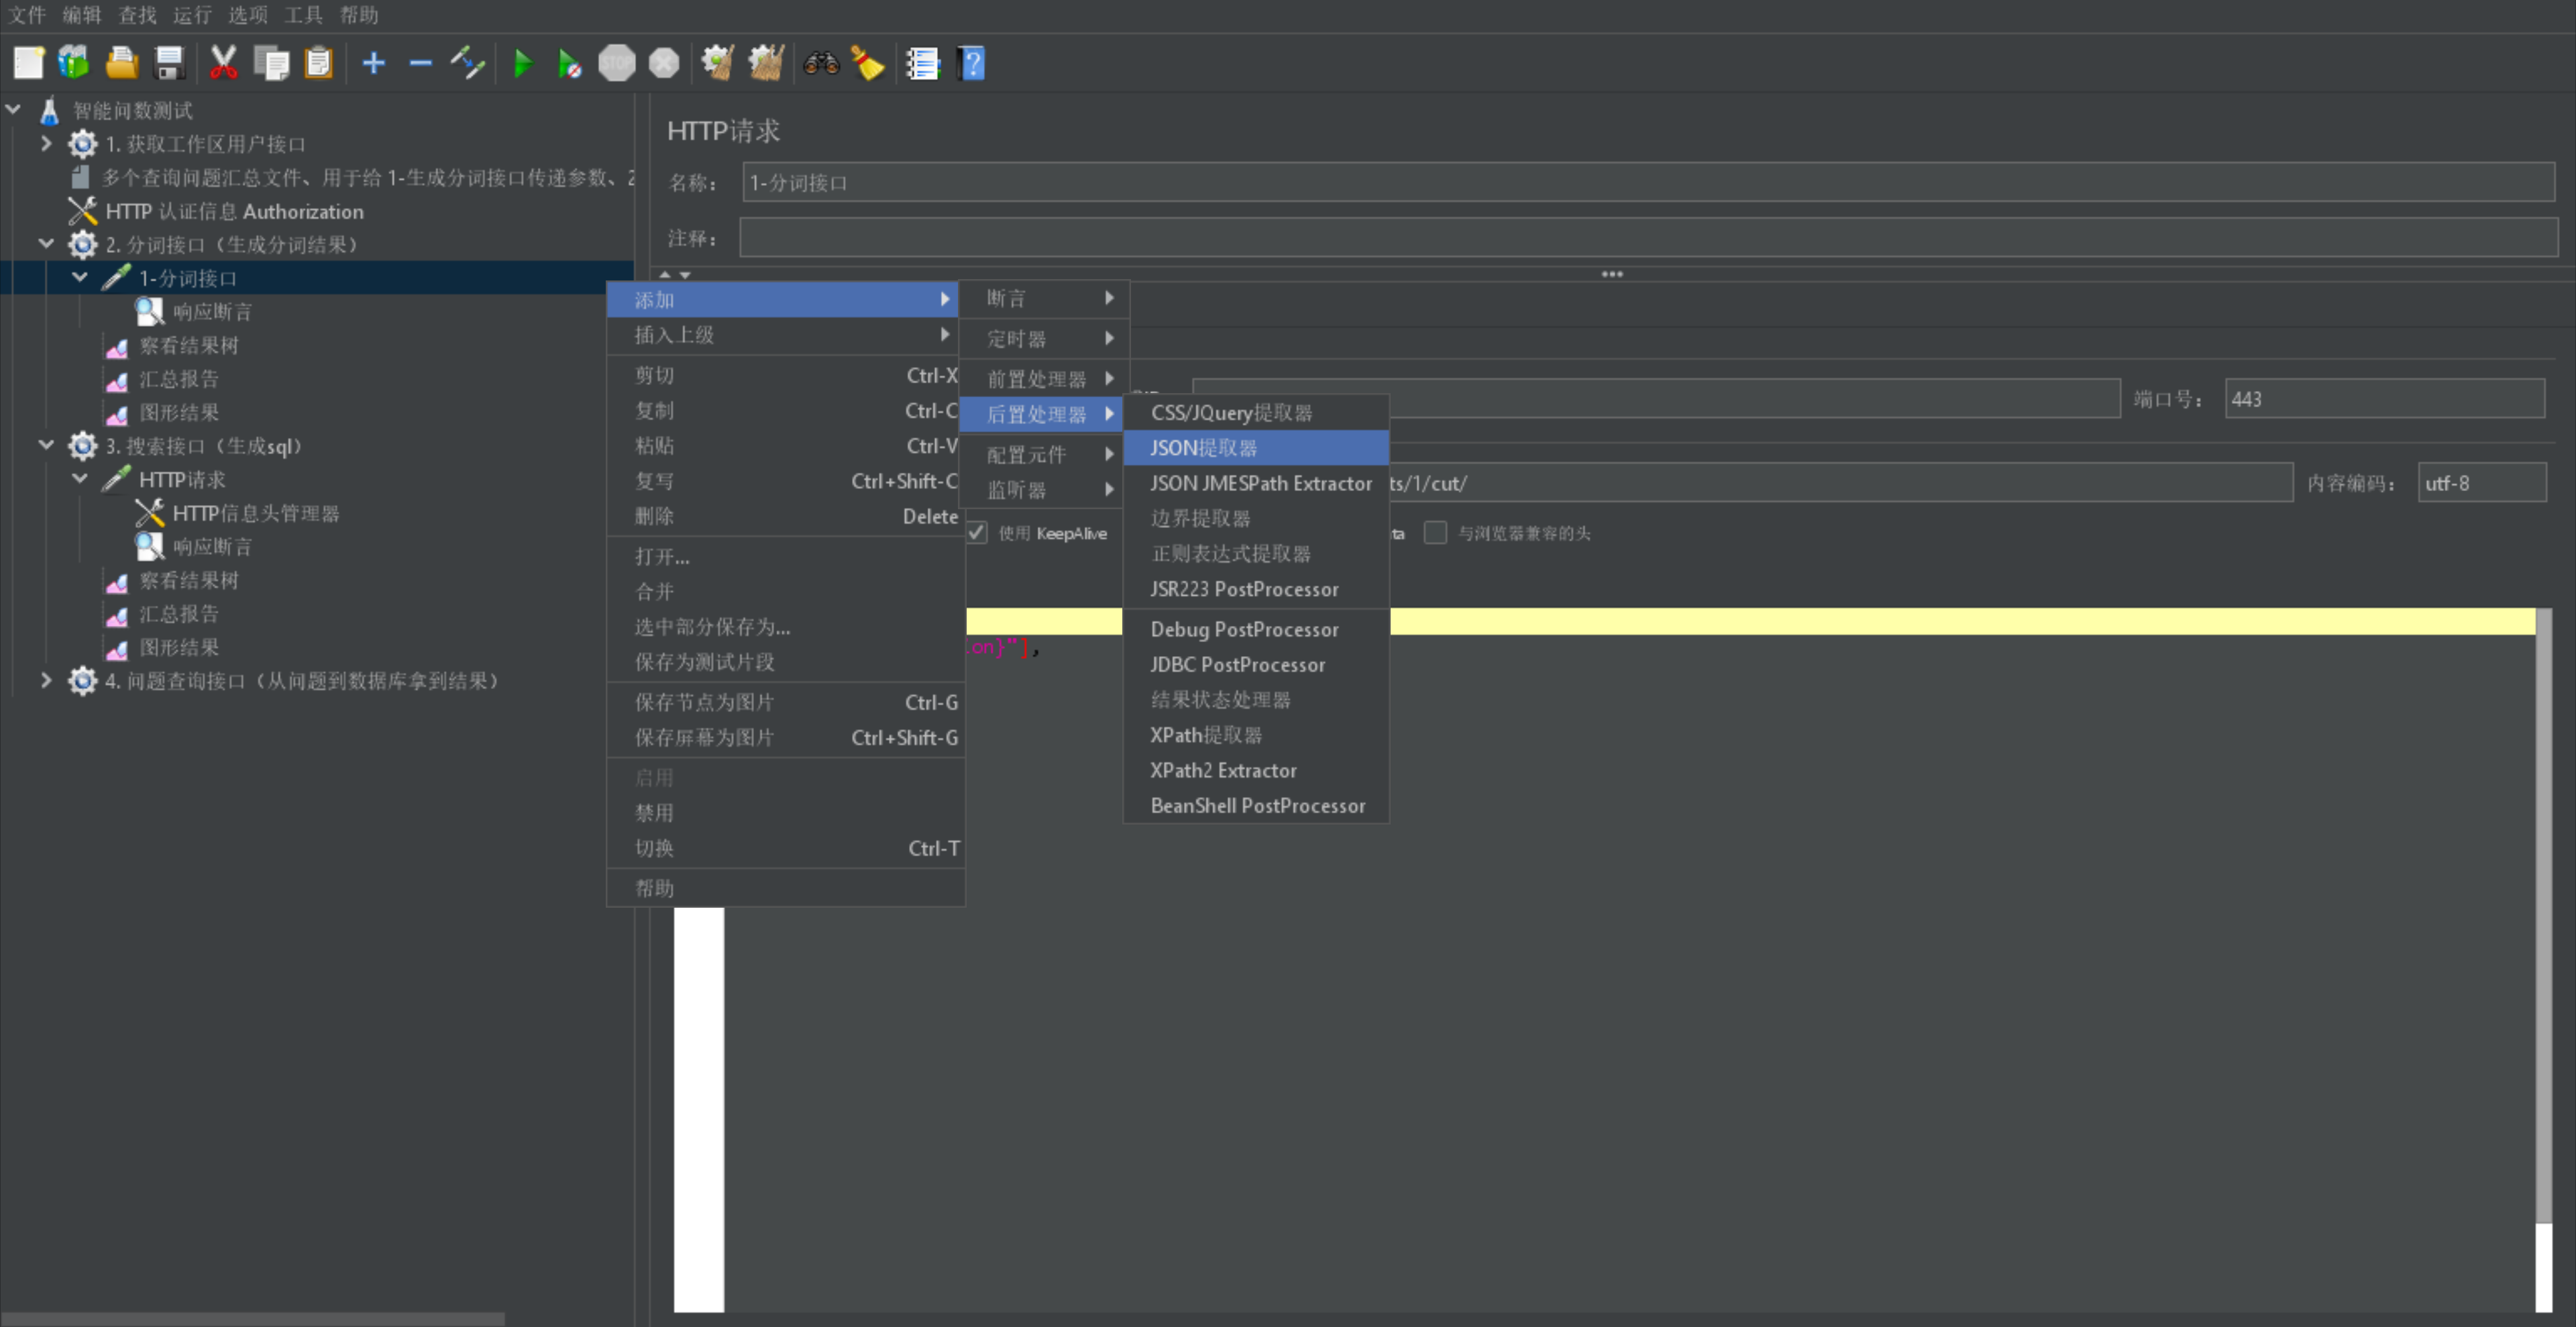
Task: Click the Toggle enable/disable icon
Action: [468, 63]
